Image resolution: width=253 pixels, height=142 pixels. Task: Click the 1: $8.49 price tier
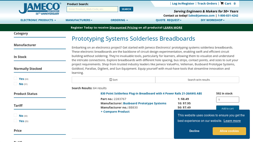coord(183,99)
